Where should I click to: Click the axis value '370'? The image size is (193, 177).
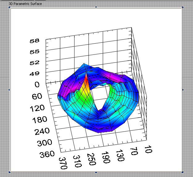63,163
